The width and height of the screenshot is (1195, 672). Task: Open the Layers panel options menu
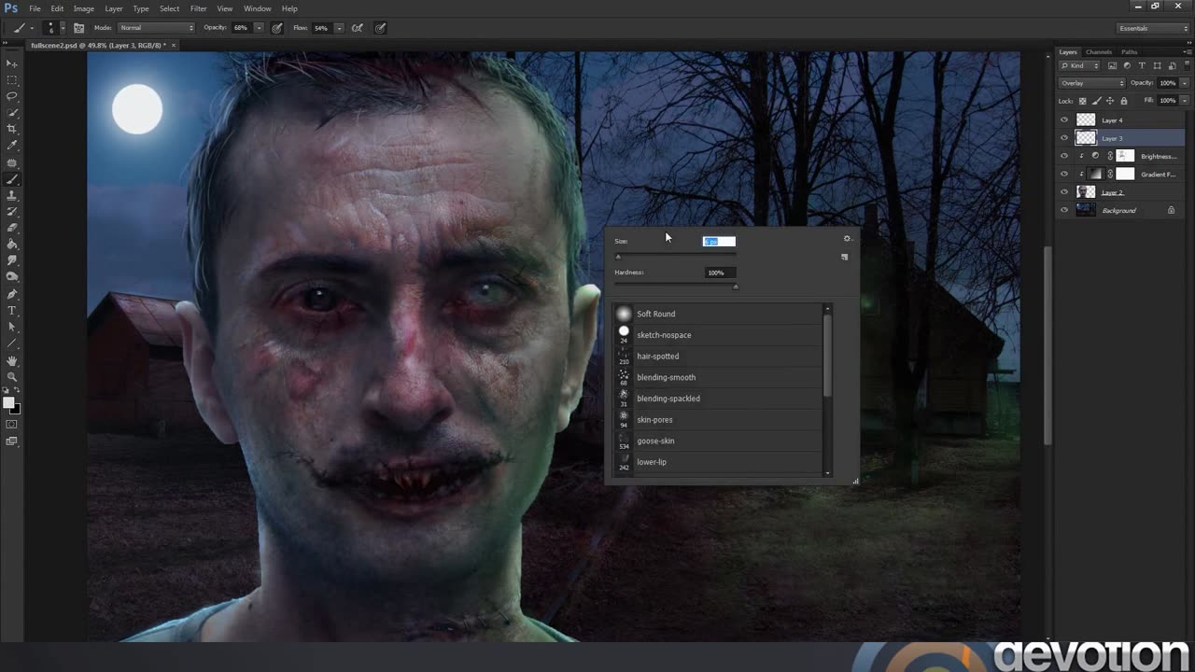(1186, 52)
